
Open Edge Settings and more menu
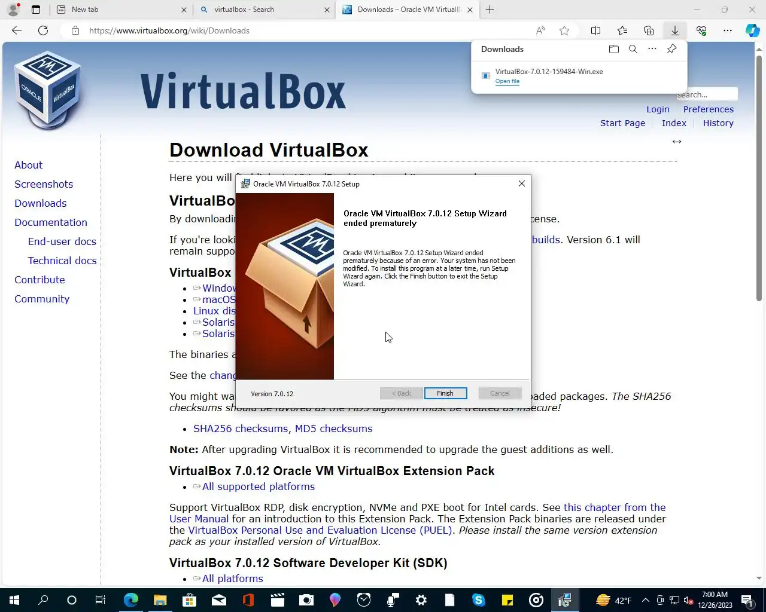pyautogui.click(x=728, y=30)
